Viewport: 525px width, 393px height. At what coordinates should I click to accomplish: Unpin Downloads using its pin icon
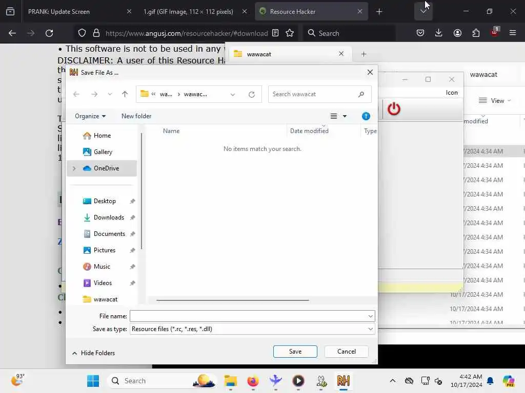pyautogui.click(x=133, y=217)
